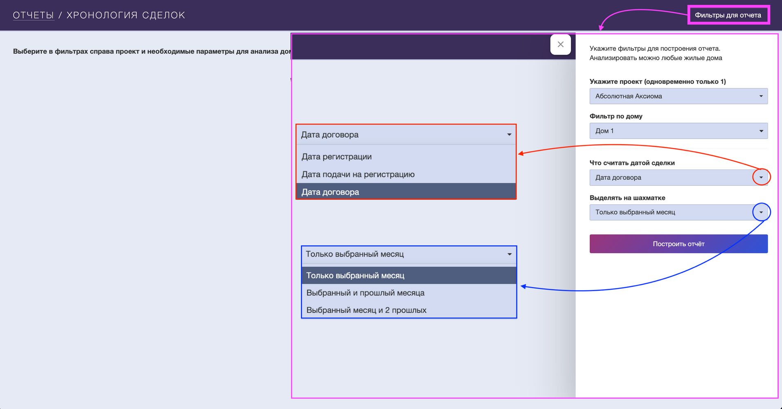Screen dimensions: 782x409
Task: Click the Фильтры для отчета button
Action: point(728,15)
